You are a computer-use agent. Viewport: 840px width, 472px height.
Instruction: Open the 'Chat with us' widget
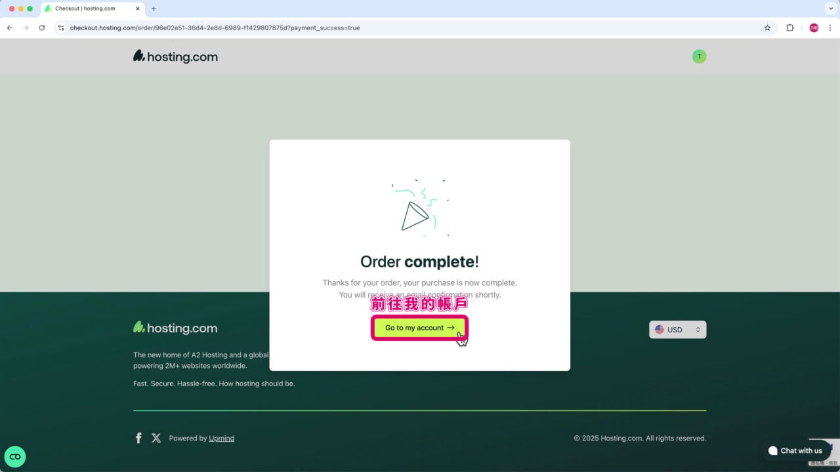[x=795, y=450]
